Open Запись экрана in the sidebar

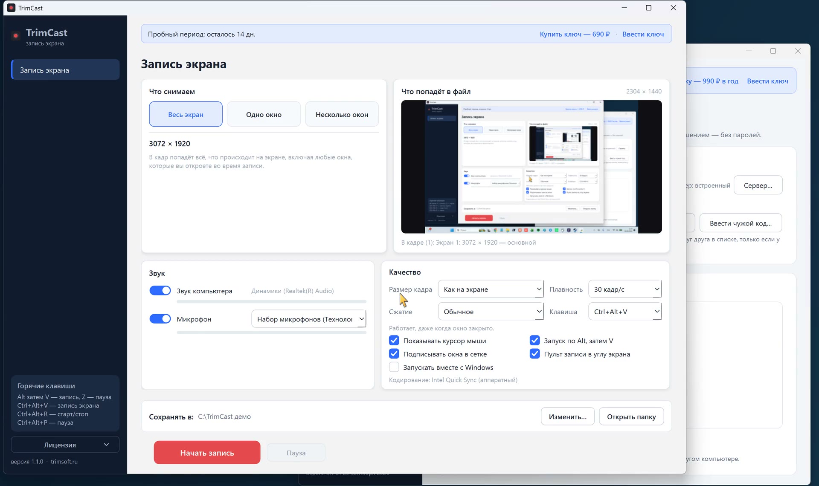(65, 70)
